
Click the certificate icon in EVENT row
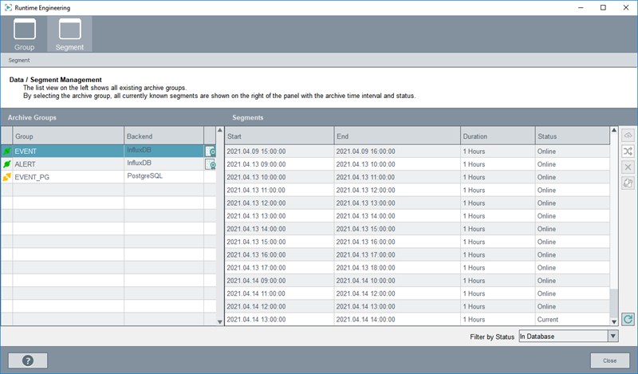pyautogui.click(x=211, y=151)
